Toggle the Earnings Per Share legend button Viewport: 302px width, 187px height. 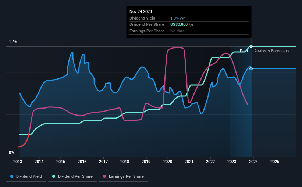(123, 177)
